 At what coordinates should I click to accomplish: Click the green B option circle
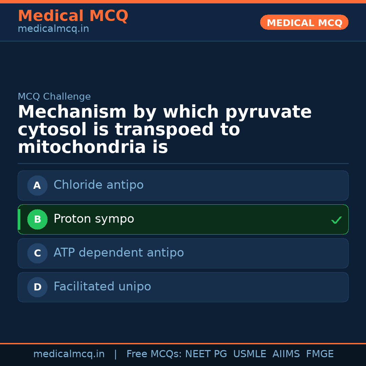(37, 219)
